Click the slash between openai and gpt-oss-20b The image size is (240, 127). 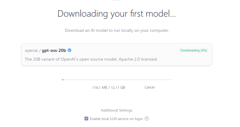(40, 50)
